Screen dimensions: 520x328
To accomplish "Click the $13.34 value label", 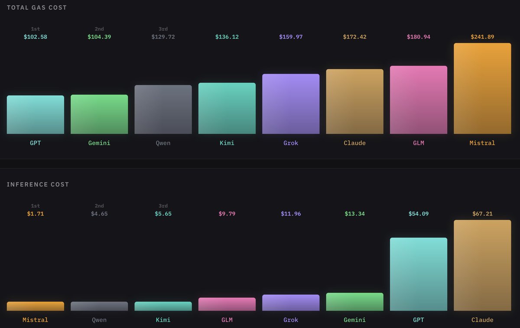I will pyautogui.click(x=355, y=214).
